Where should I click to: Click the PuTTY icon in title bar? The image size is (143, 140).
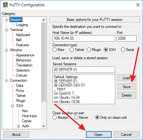(5, 5)
